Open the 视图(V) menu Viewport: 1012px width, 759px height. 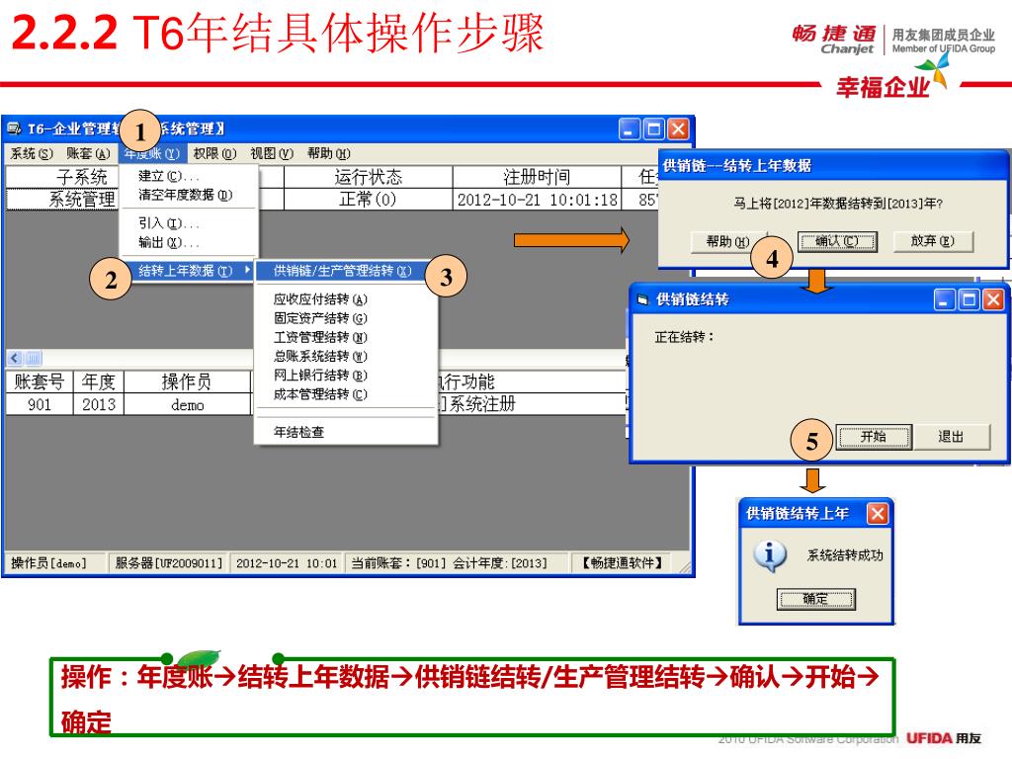click(272, 153)
